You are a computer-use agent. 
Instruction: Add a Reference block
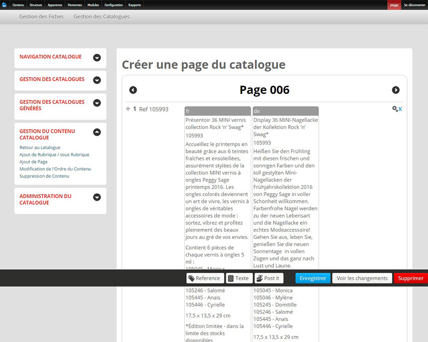[x=205, y=278]
